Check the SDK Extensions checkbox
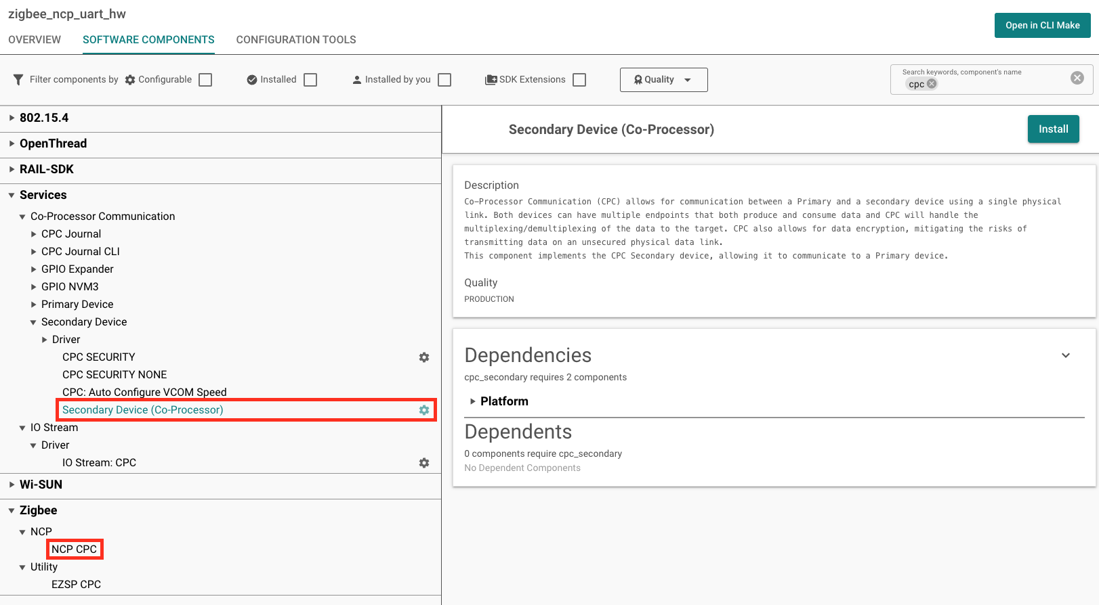The height and width of the screenshot is (605, 1099). [x=579, y=80]
